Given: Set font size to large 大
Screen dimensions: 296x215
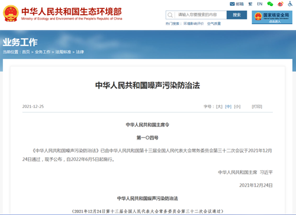Looking at the screenshot, I should pos(219,106).
